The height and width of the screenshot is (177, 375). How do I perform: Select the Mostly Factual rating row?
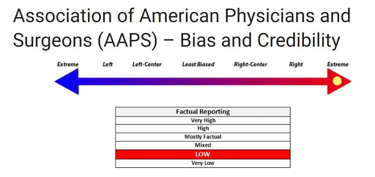click(203, 137)
